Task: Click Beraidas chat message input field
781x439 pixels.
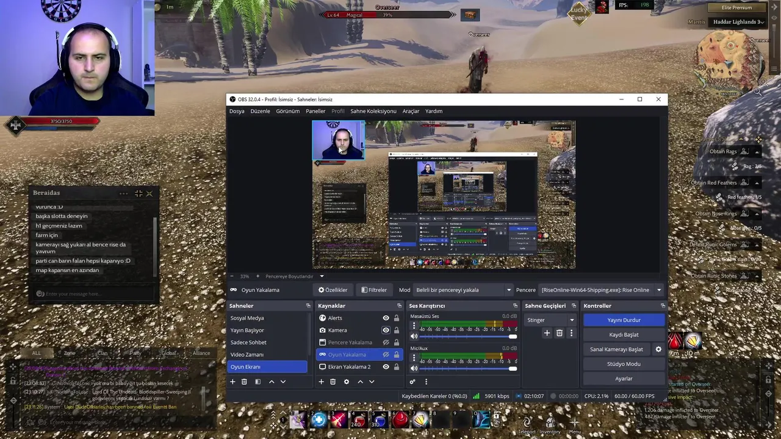Action: 94,294
